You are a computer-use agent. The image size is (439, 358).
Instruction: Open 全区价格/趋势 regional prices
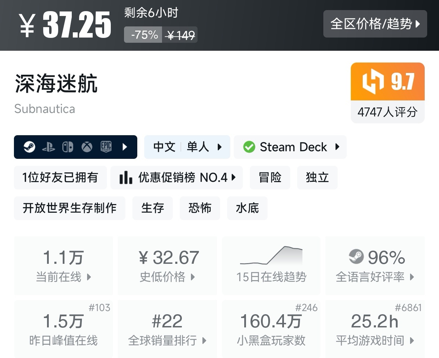(375, 24)
